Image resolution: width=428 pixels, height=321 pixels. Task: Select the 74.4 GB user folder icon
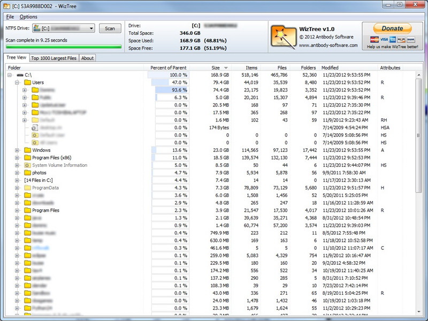tap(35, 90)
